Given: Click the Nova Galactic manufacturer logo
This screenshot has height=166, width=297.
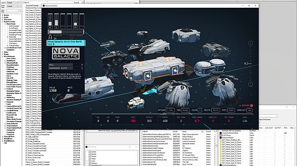Looking at the screenshot, I should point(66,54).
